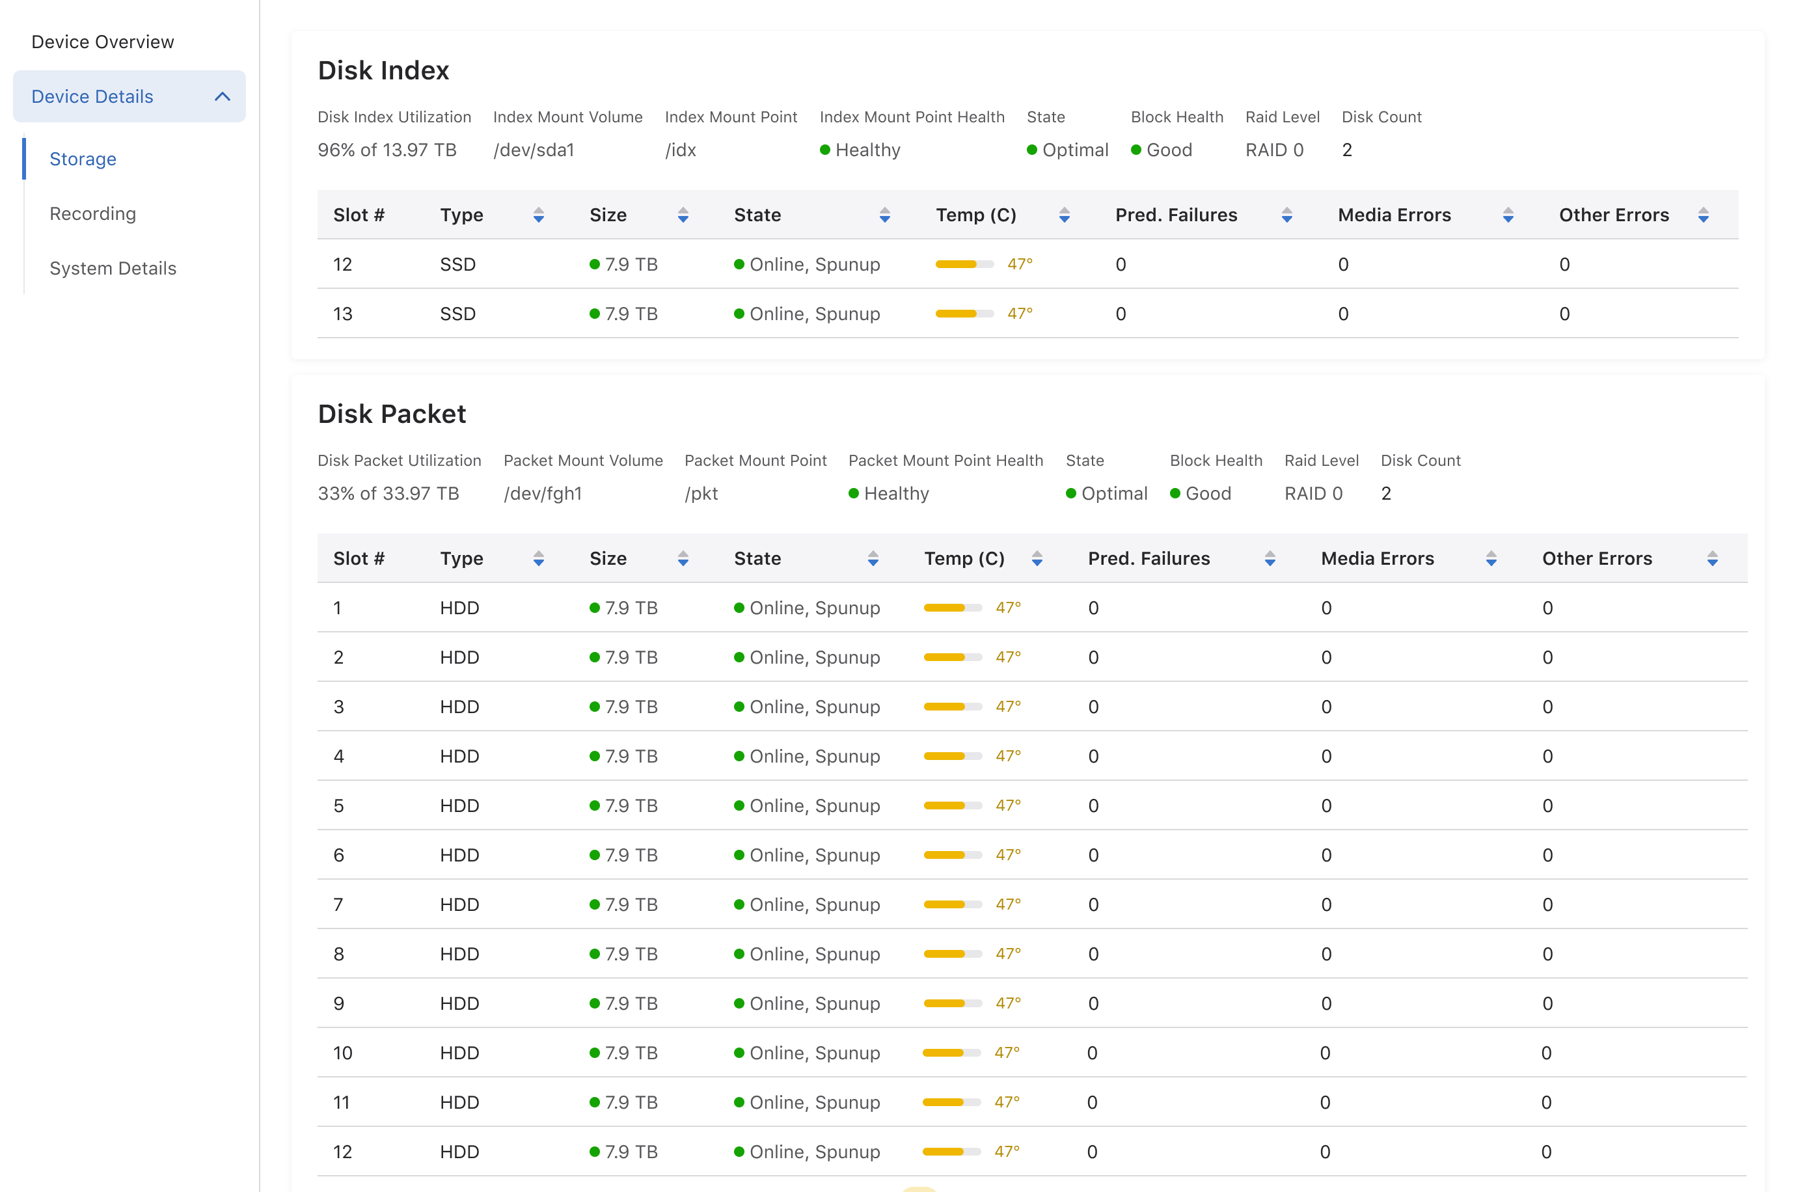The width and height of the screenshot is (1796, 1192).
Task: Sort Disk Index table by Media Errors
Action: coord(1508,215)
